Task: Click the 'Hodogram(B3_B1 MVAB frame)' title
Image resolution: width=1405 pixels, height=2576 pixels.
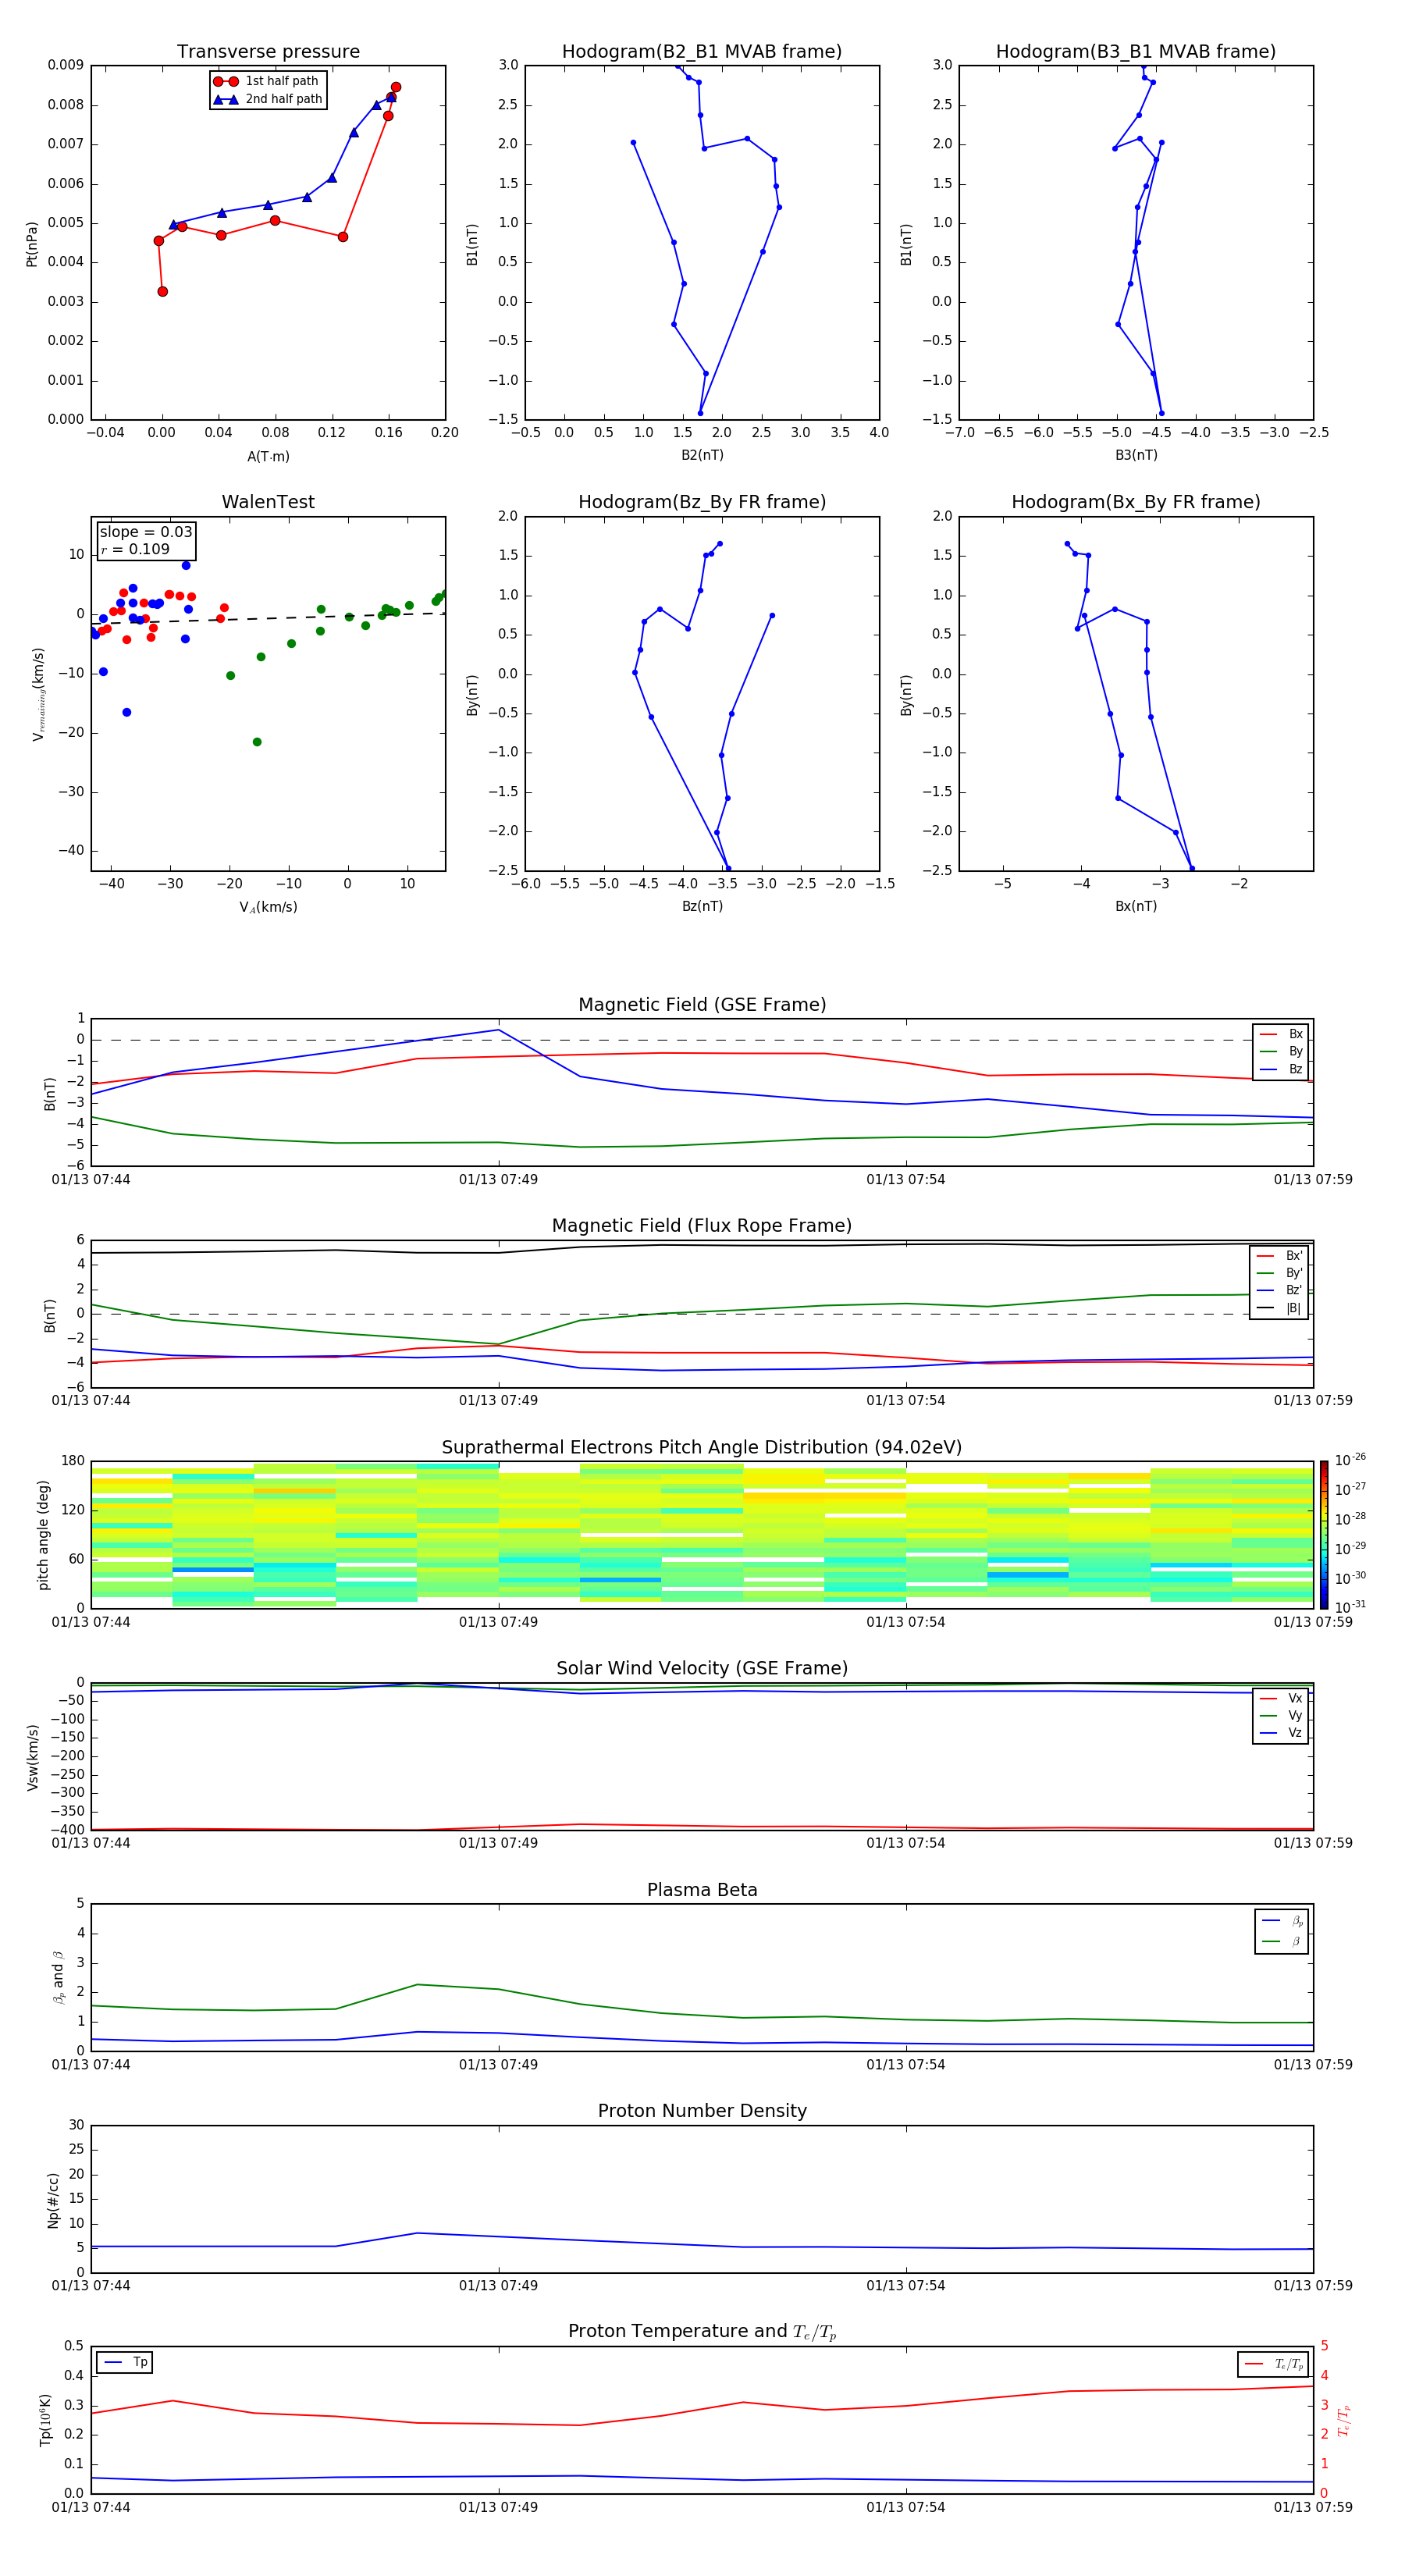Action: tap(1136, 52)
